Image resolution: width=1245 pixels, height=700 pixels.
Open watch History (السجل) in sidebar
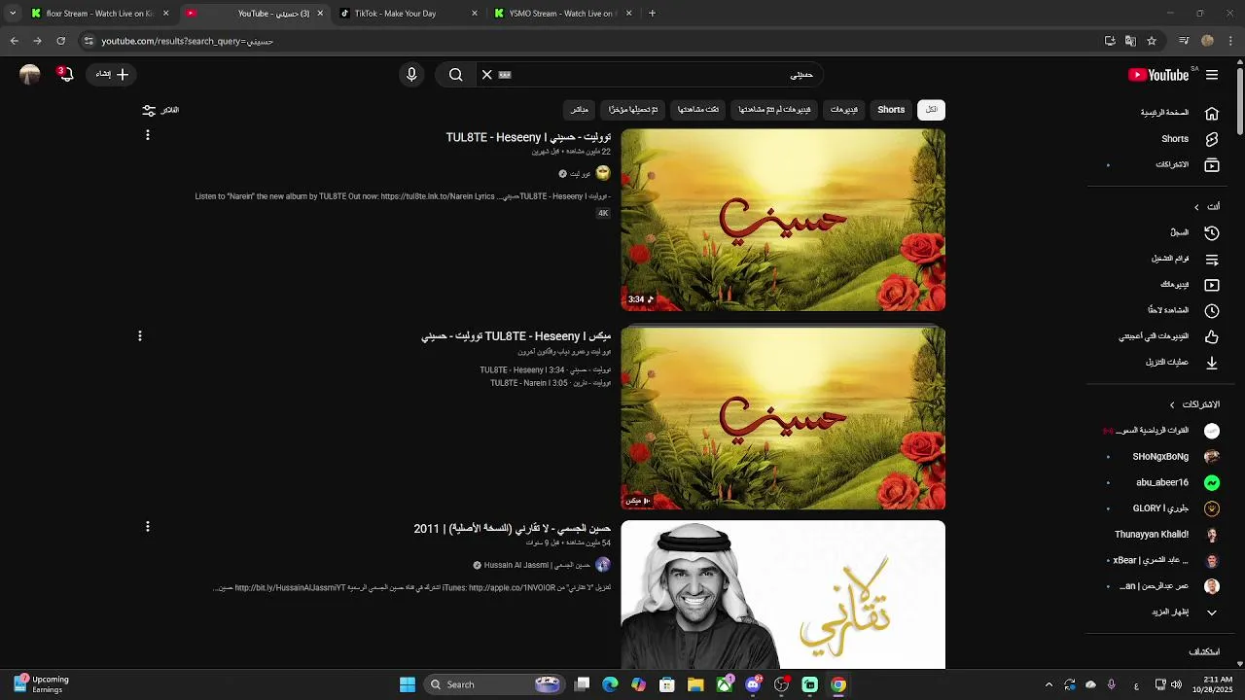tap(1194, 232)
